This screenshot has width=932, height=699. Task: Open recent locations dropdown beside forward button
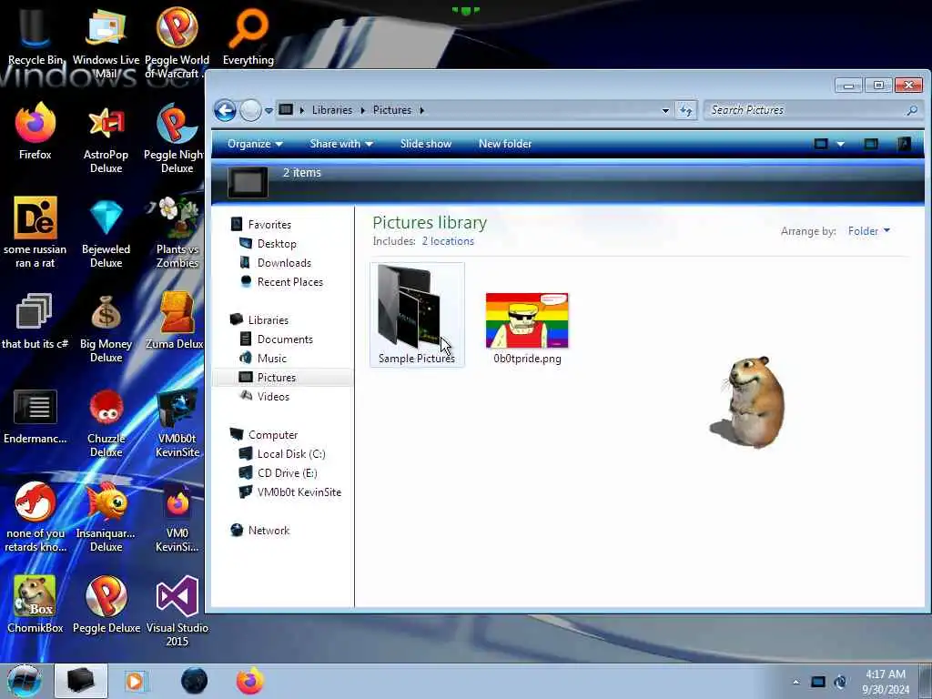268,110
